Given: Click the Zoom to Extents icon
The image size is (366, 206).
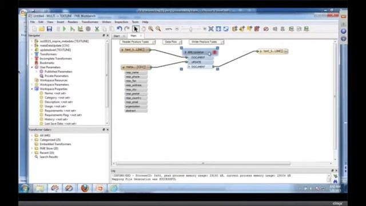Looking at the screenshot, I should tap(211, 29).
